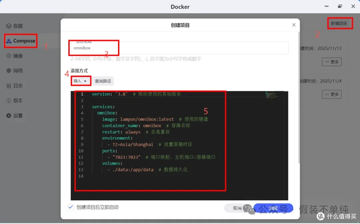Screen dimensions: 360x224
Task: Open 日志 logs section
Action: tap(14, 86)
